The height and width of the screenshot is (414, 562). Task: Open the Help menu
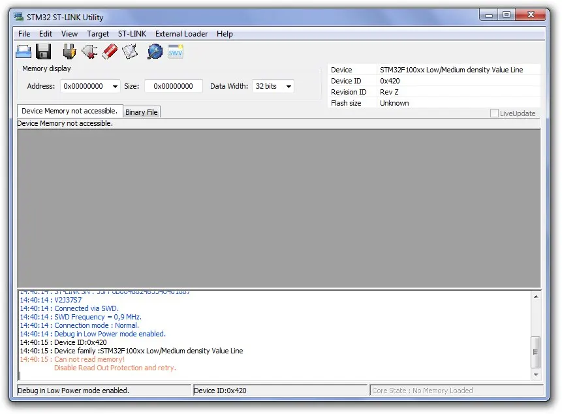coord(225,34)
